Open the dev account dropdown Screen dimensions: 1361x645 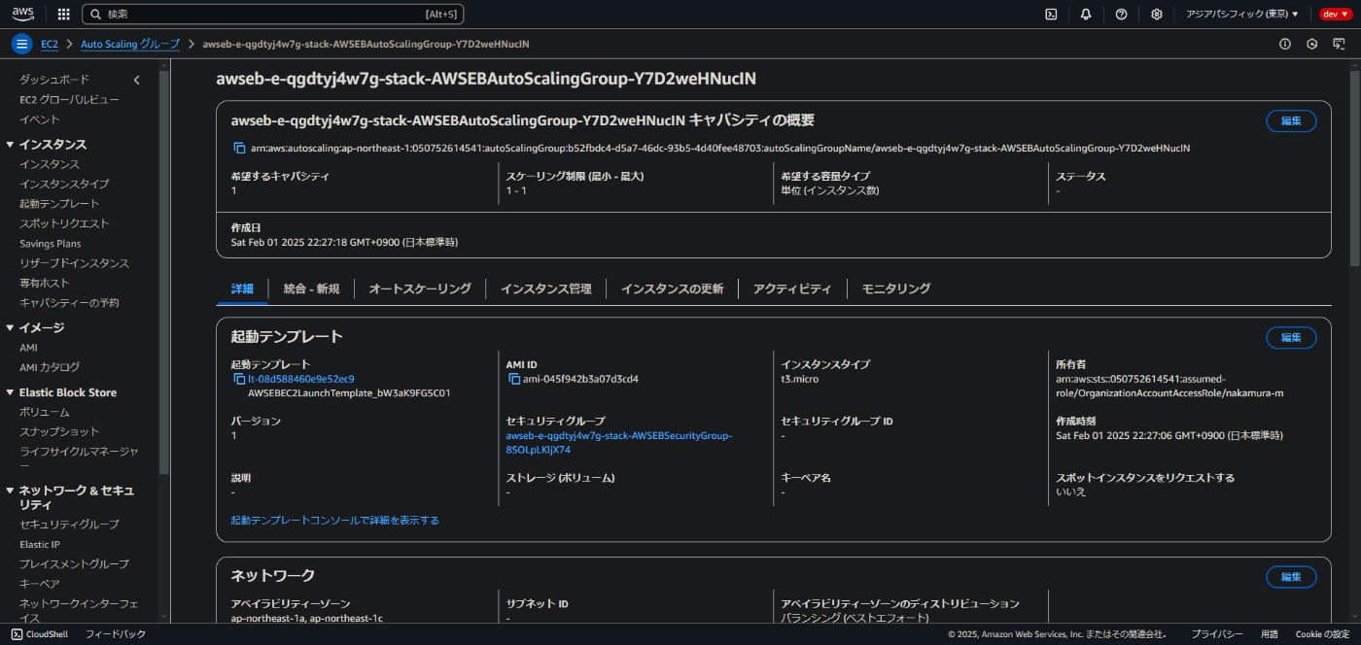1335,15
